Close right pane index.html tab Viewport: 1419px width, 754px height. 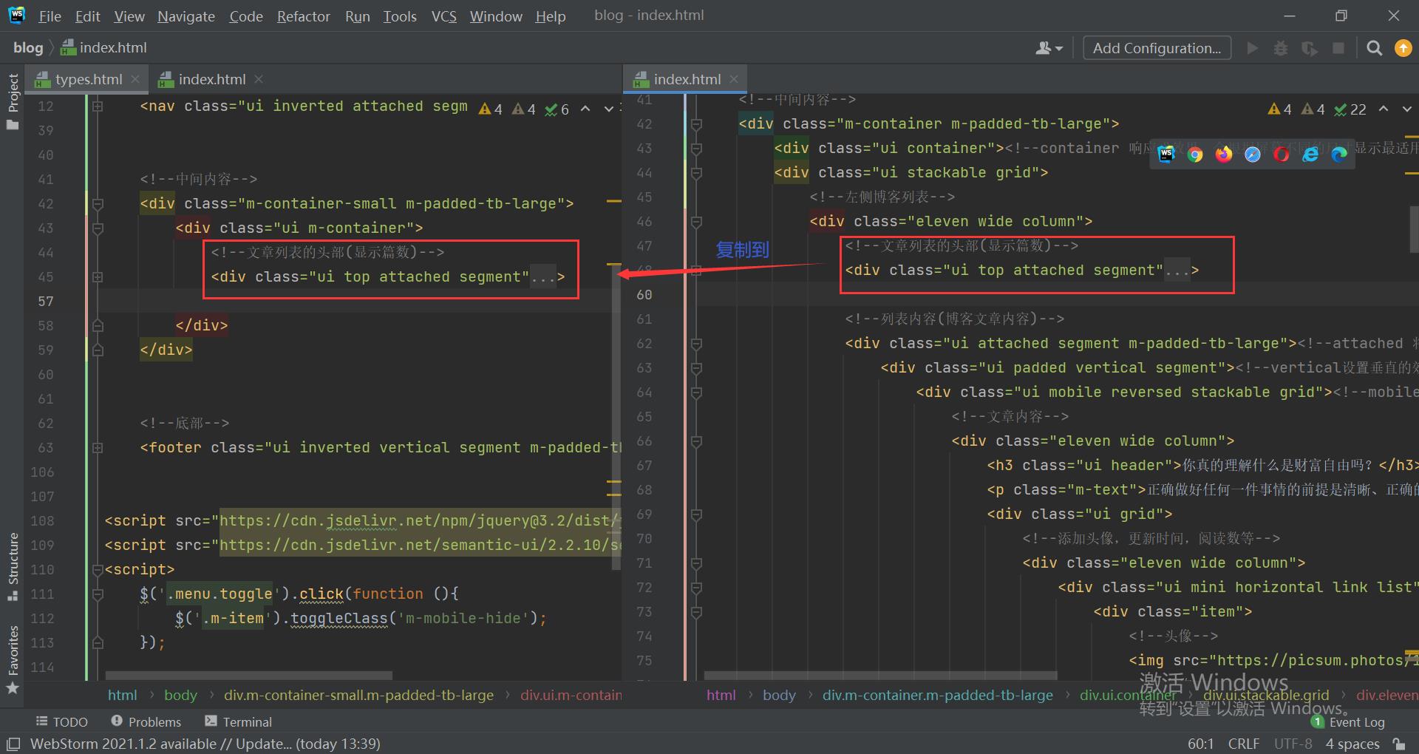pyautogui.click(x=734, y=79)
